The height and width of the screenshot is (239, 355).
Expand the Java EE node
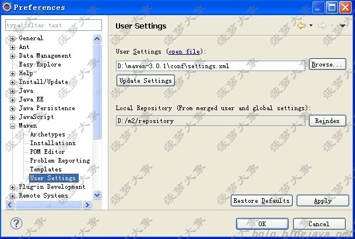(12, 100)
